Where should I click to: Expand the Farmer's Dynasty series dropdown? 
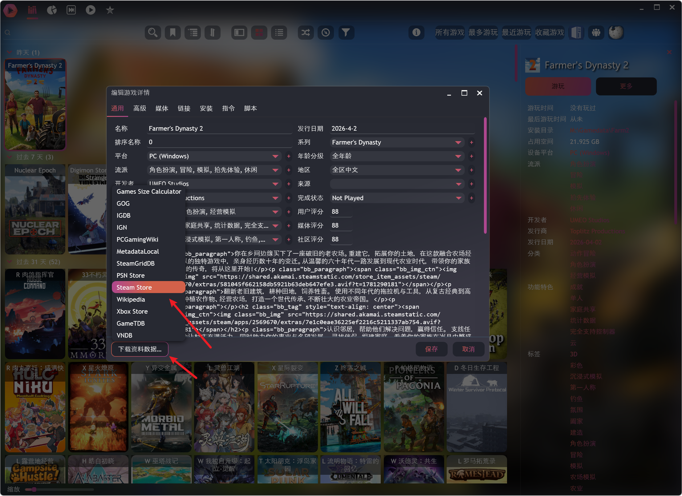[x=458, y=142]
